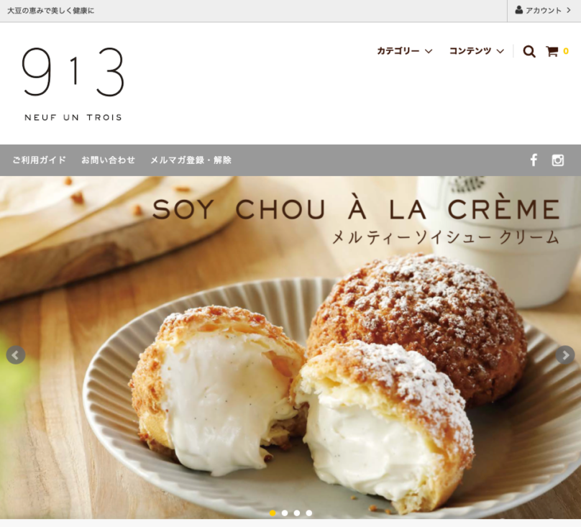581x527 pixels.
Task: Click the Soy Chou à la Crème banner
Action: 290,347
